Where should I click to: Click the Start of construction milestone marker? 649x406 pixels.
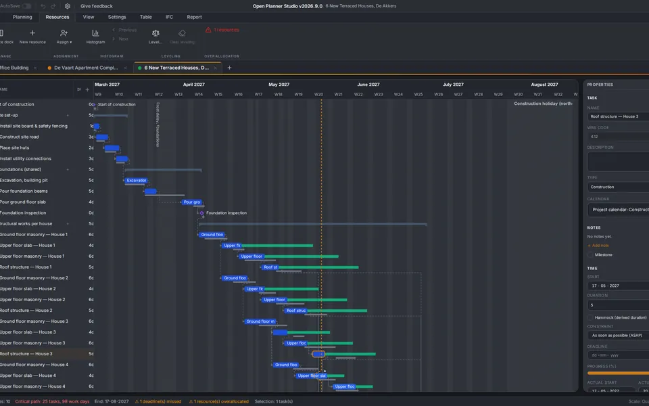(x=95, y=105)
